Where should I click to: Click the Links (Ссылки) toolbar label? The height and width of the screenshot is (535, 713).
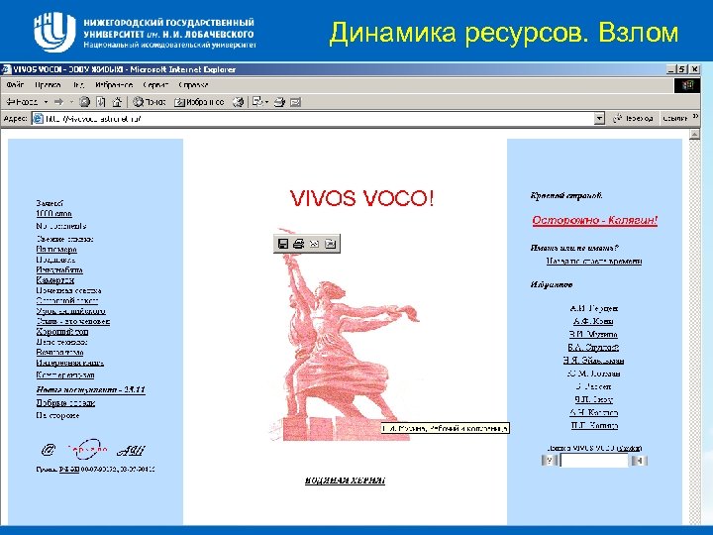coord(674,118)
